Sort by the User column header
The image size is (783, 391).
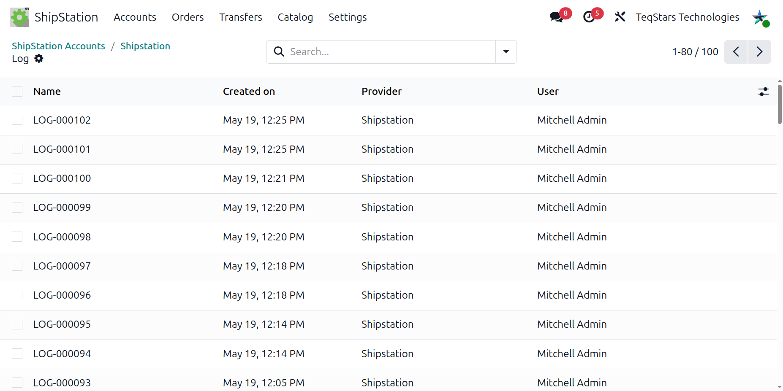548,92
